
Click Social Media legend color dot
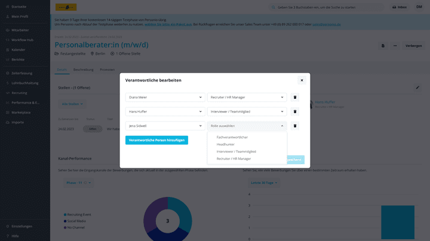(65, 221)
